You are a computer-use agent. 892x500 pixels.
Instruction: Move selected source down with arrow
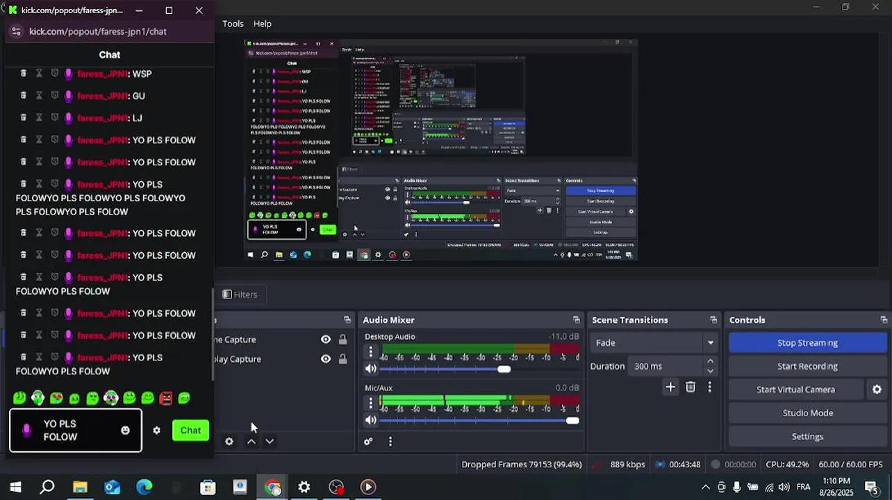coord(270,442)
